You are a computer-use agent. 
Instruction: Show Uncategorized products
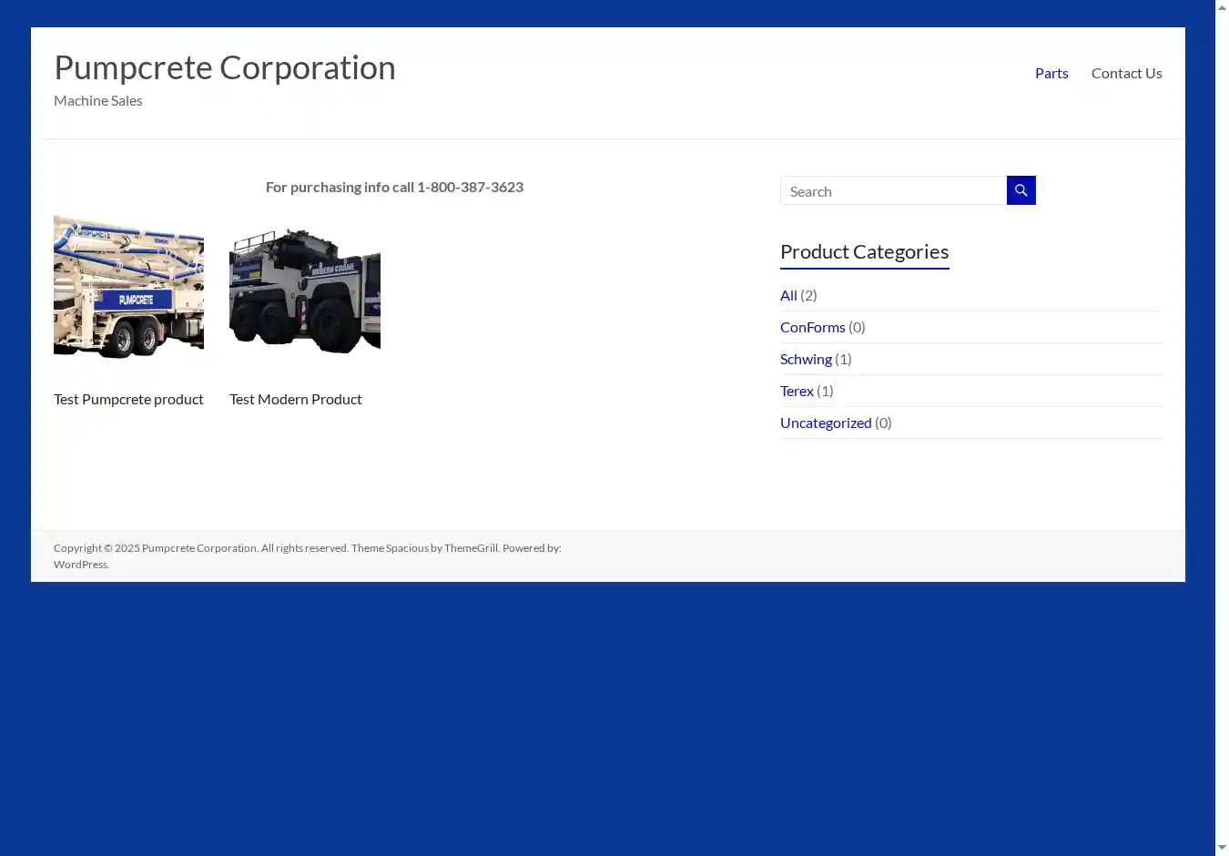click(826, 423)
